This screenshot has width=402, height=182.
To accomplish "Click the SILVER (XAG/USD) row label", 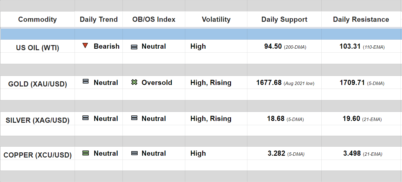I will click(x=38, y=120).
